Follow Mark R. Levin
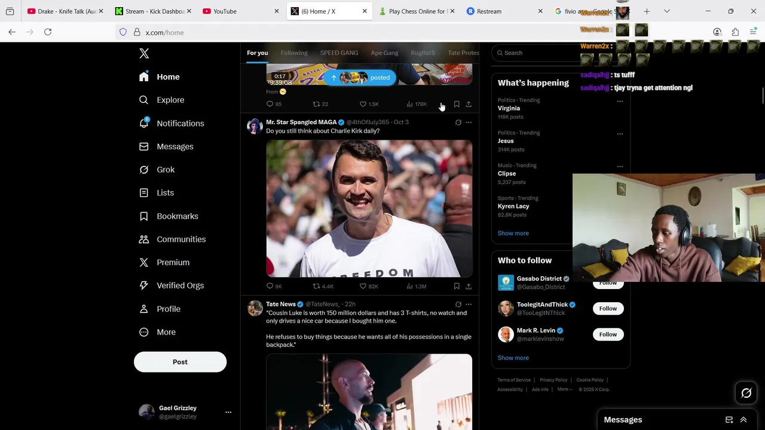Screen dimensions: 765x430 [608, 334]
